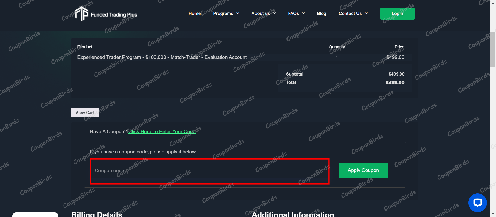
Task: Expand the Programs dropdown chevron
Action: (238, 13)
